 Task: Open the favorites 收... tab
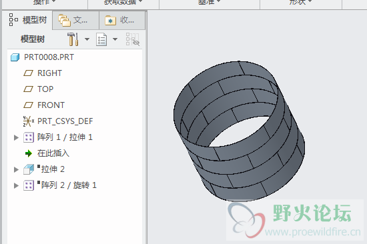122,21
